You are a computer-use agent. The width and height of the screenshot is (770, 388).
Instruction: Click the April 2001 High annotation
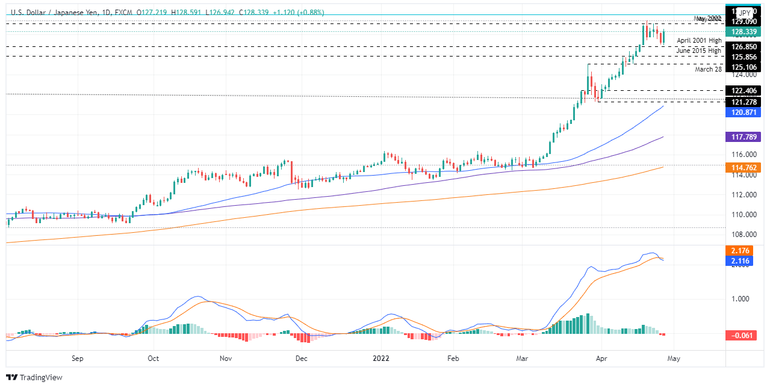tap(699, 40)
